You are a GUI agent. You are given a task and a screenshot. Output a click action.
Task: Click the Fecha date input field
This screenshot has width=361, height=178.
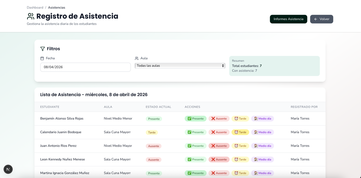(85, 67)
